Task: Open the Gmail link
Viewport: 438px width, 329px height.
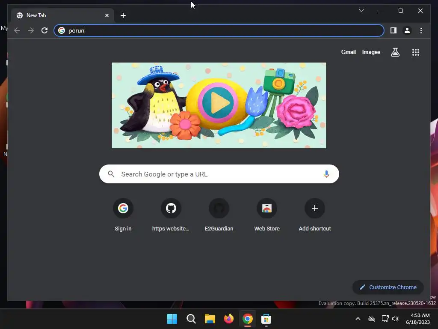Action: pyautogui.click(x=348, y=52)
